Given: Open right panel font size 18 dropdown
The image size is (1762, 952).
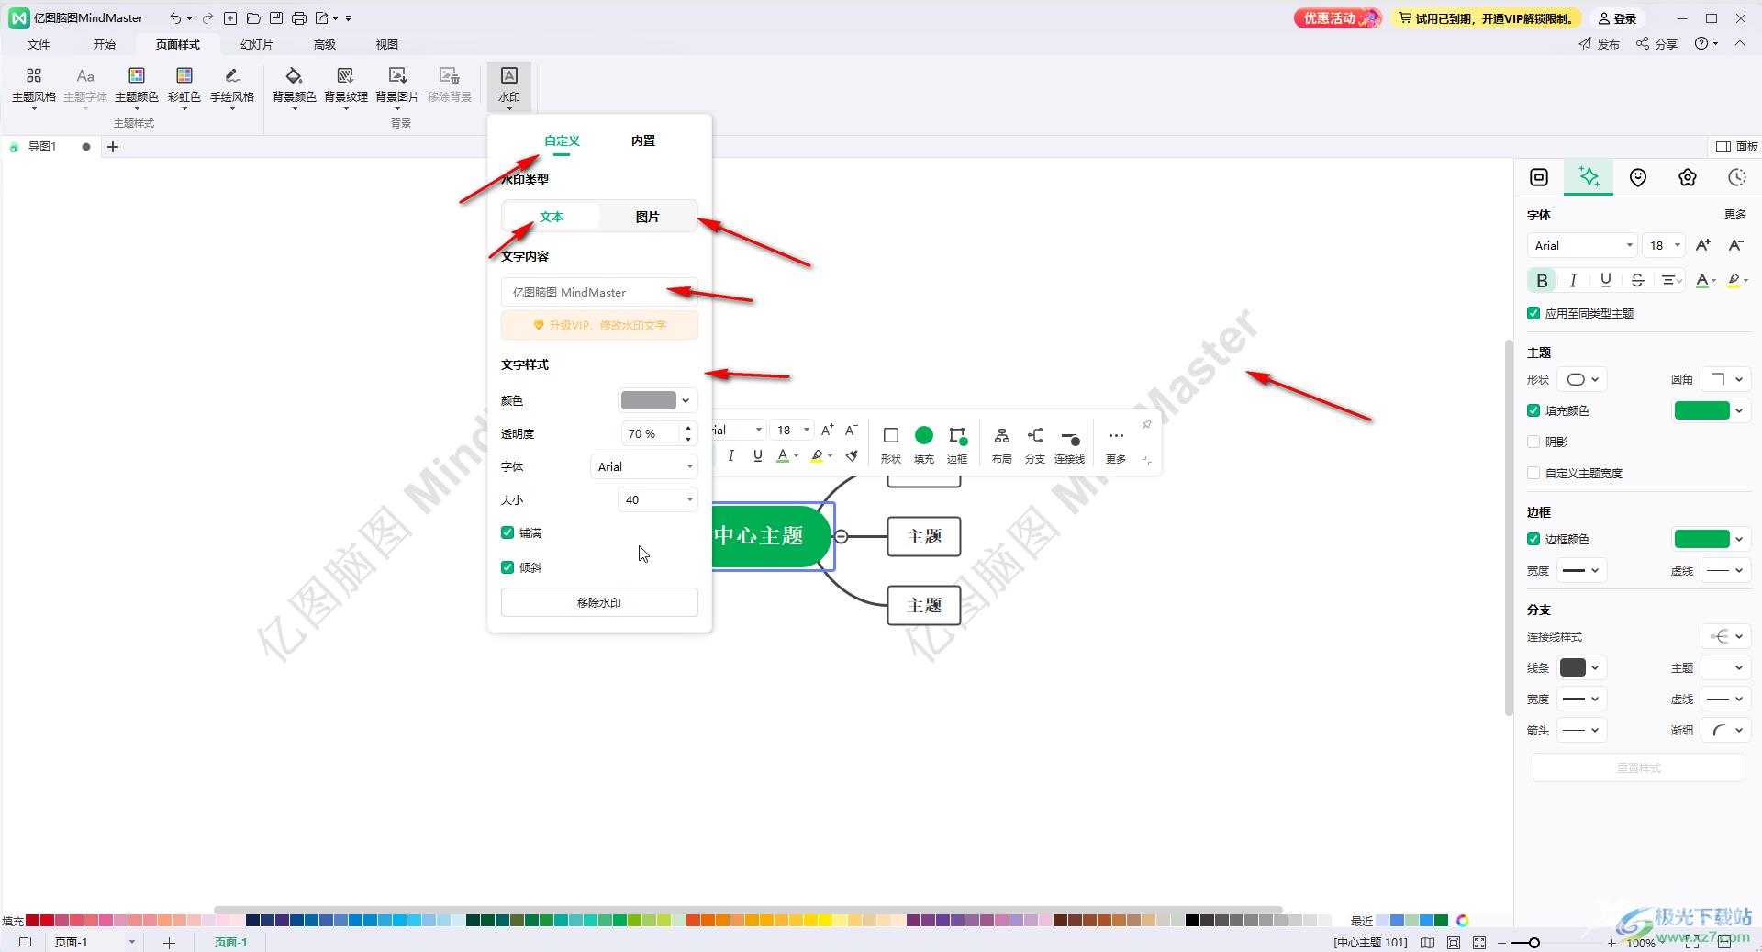Looking at the screenshot, I should (1663, 245).
